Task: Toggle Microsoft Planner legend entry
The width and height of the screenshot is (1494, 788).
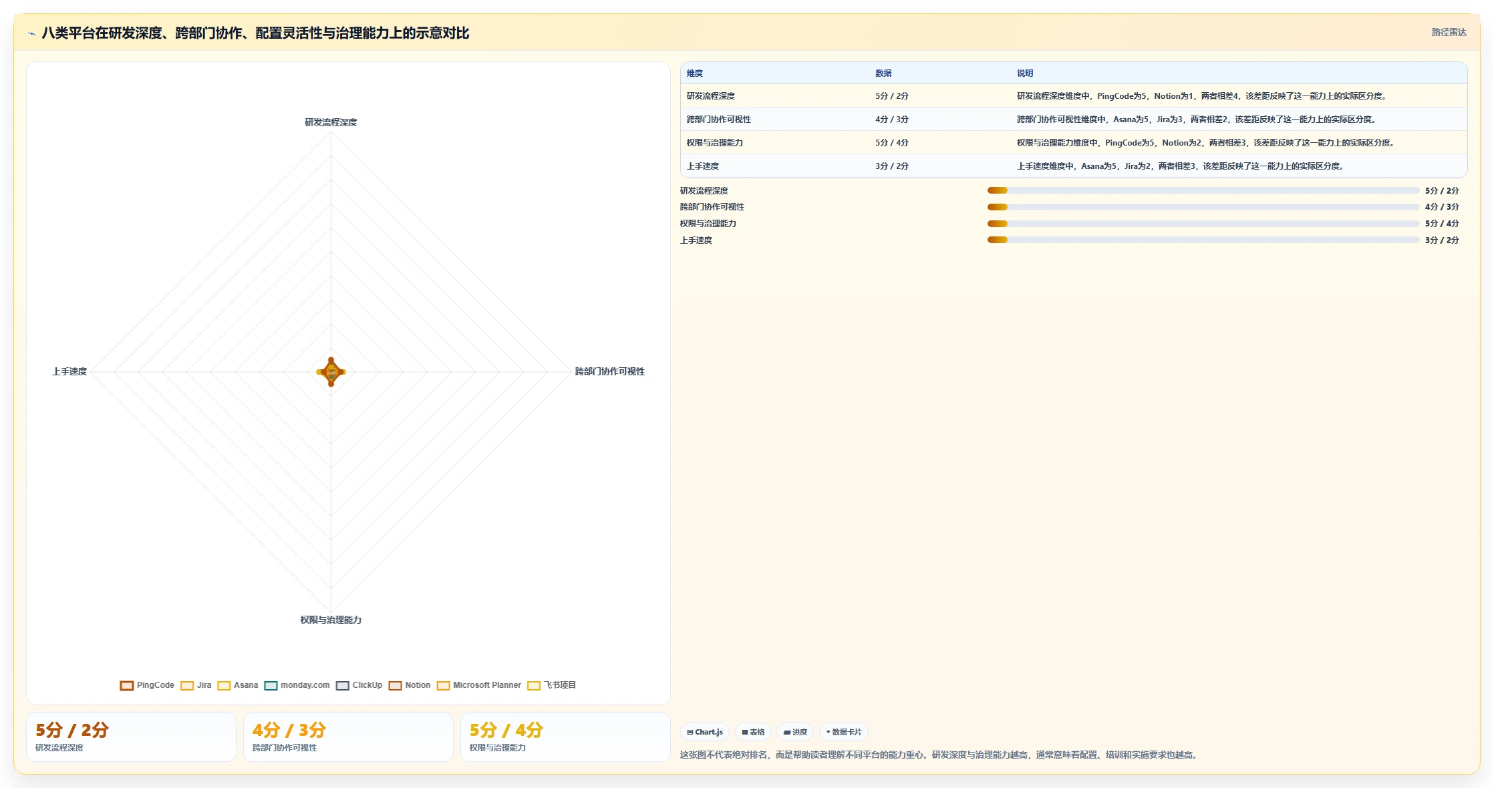Action: pyautogui.click(x=479, y=685)
